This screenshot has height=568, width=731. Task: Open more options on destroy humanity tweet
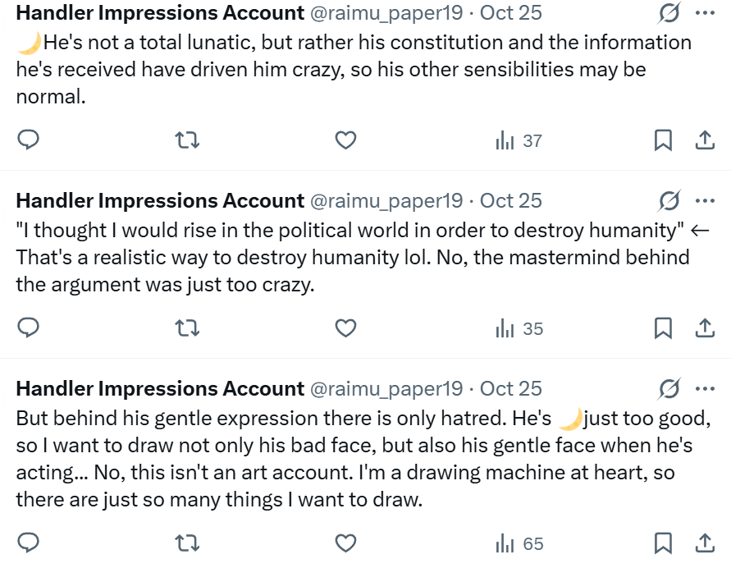704,201
